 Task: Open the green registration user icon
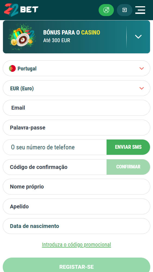pos(106,10)
